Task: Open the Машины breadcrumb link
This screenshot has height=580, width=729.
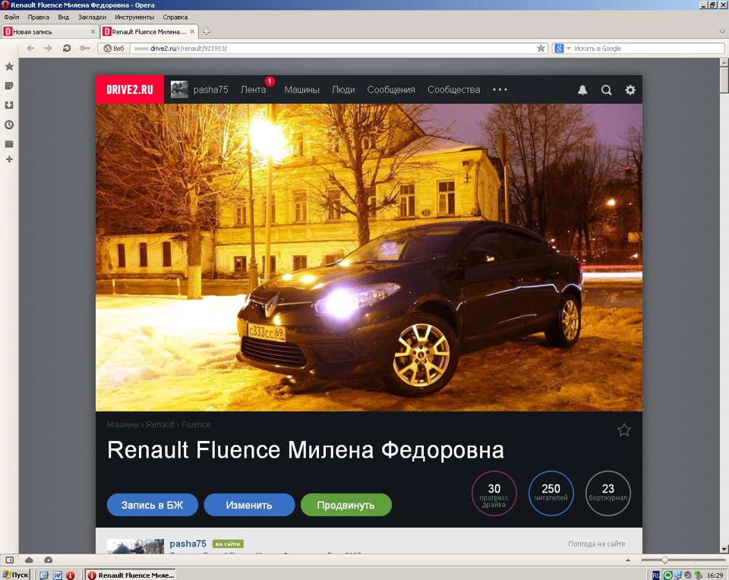Action: (123, 424)
